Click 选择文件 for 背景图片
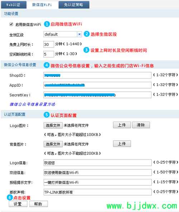Viewport: 179px width, 212px height. point(53,144)
